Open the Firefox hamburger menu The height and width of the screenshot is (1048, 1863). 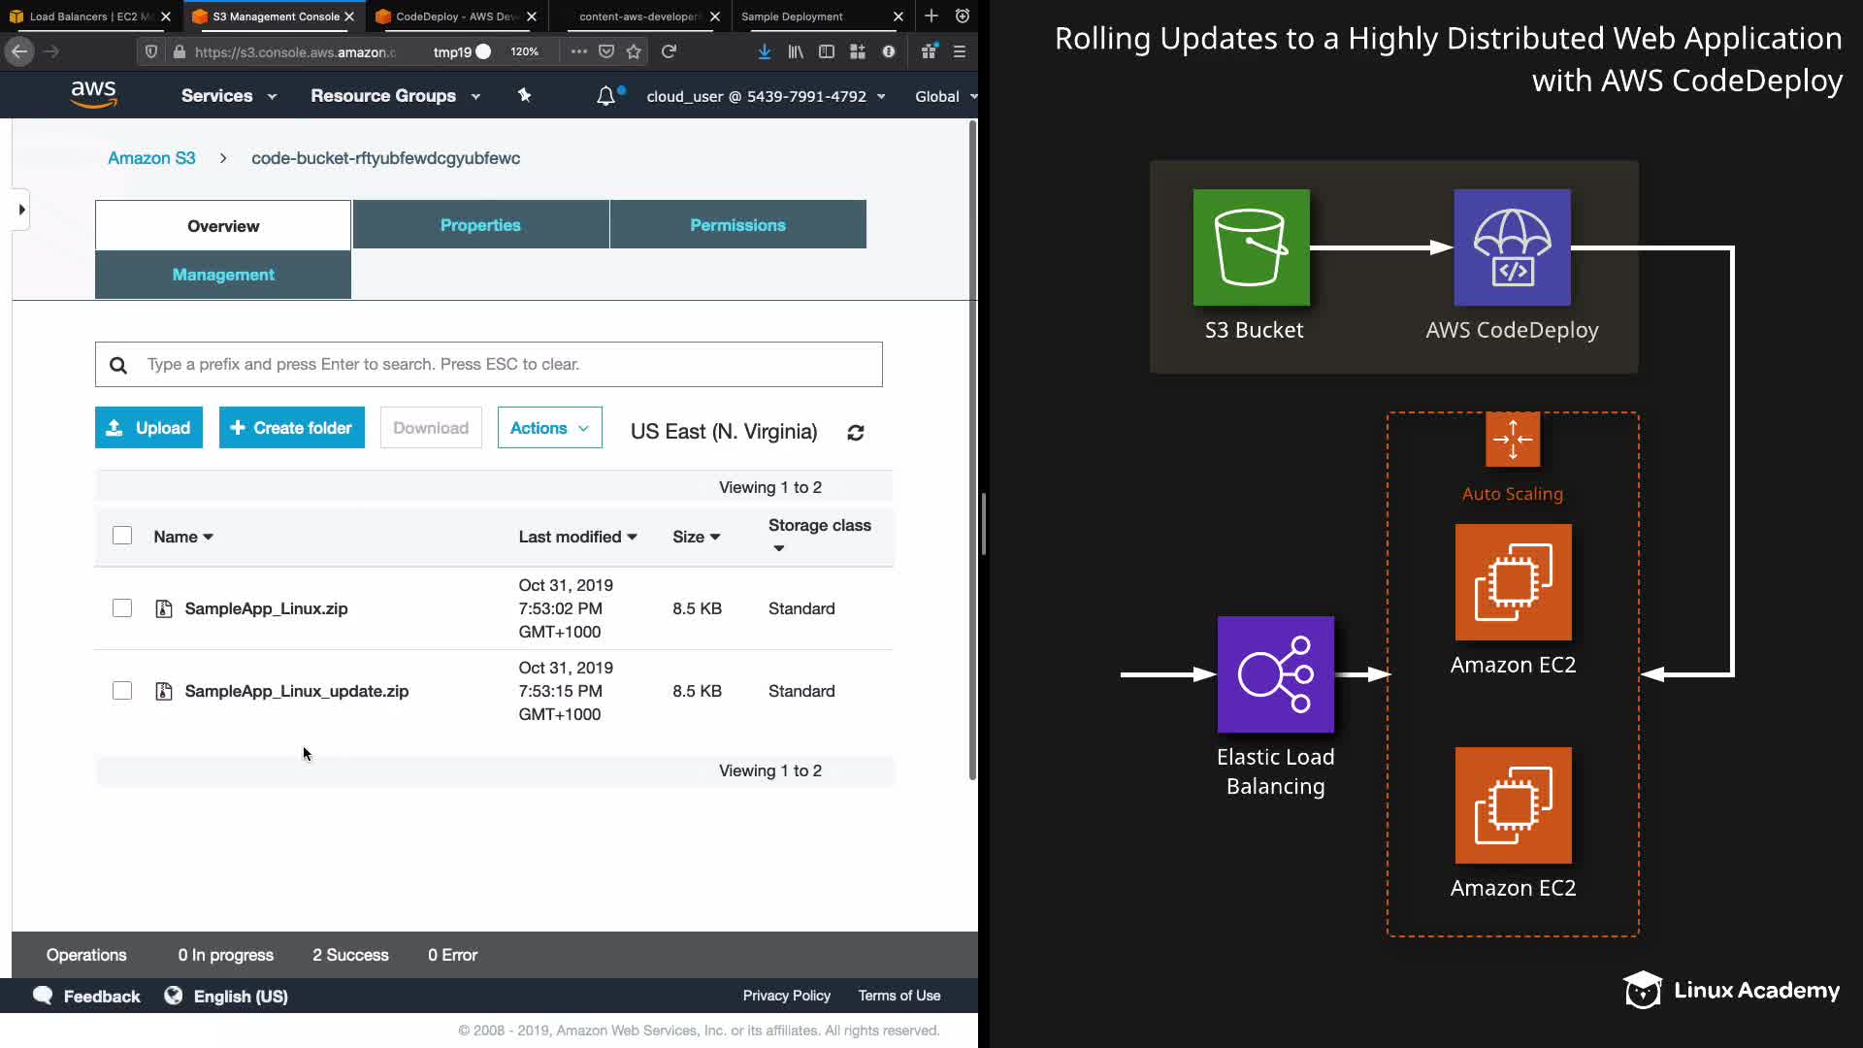(959, 51)
